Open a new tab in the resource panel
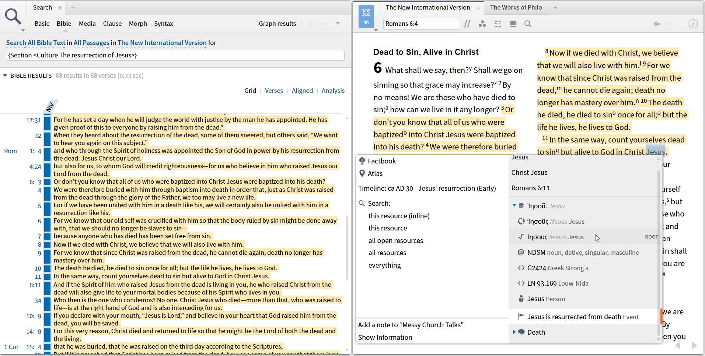Screen dimensions: 705x356 (x=555, y=7)
